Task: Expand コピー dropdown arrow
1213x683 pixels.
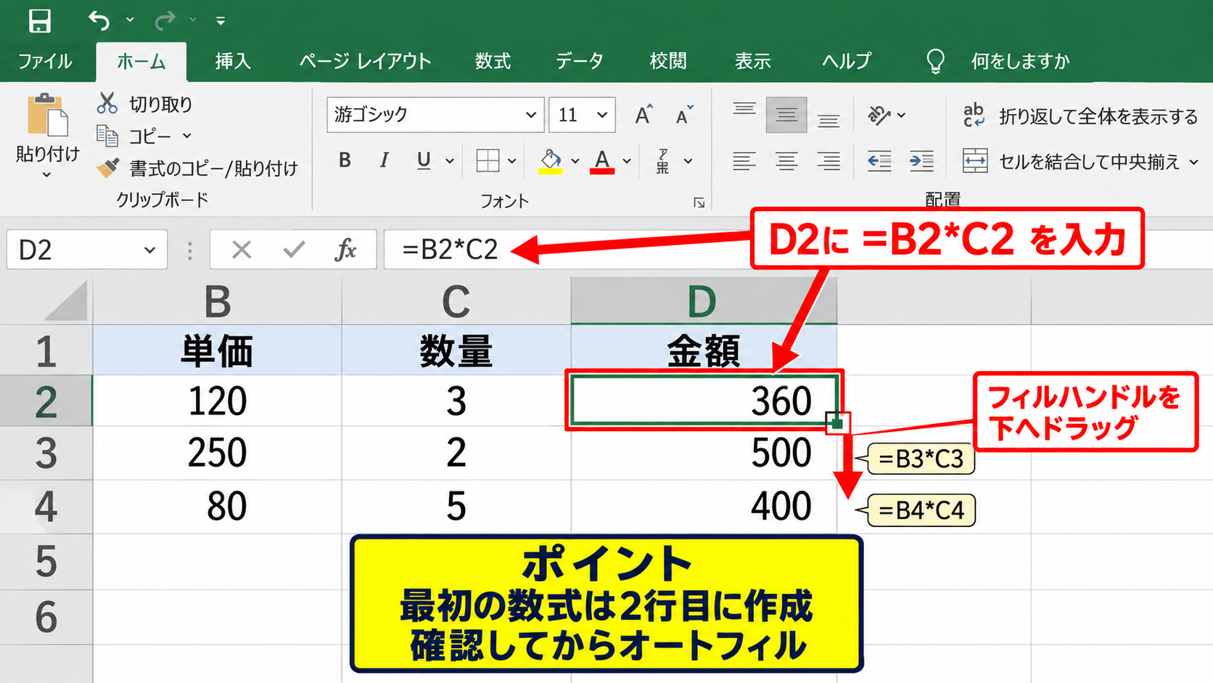Action: tap(186, 136)
